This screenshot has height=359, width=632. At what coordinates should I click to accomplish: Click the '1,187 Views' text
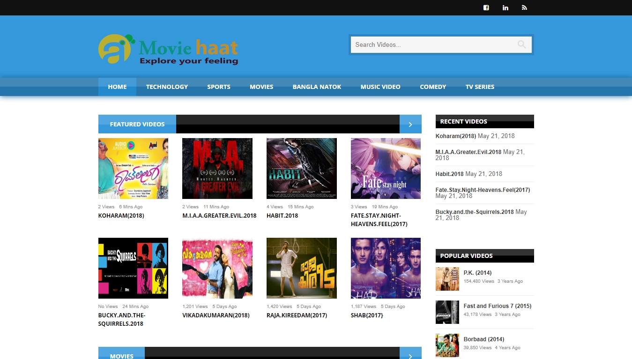(x=364, y=307)
